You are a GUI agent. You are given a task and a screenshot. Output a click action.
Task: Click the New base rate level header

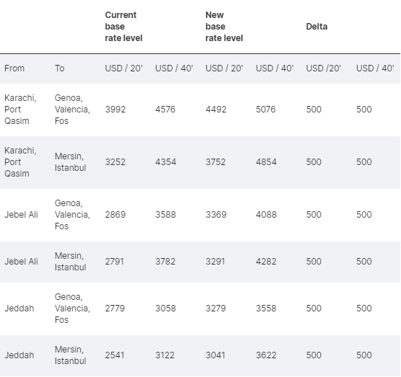point(224,27)
